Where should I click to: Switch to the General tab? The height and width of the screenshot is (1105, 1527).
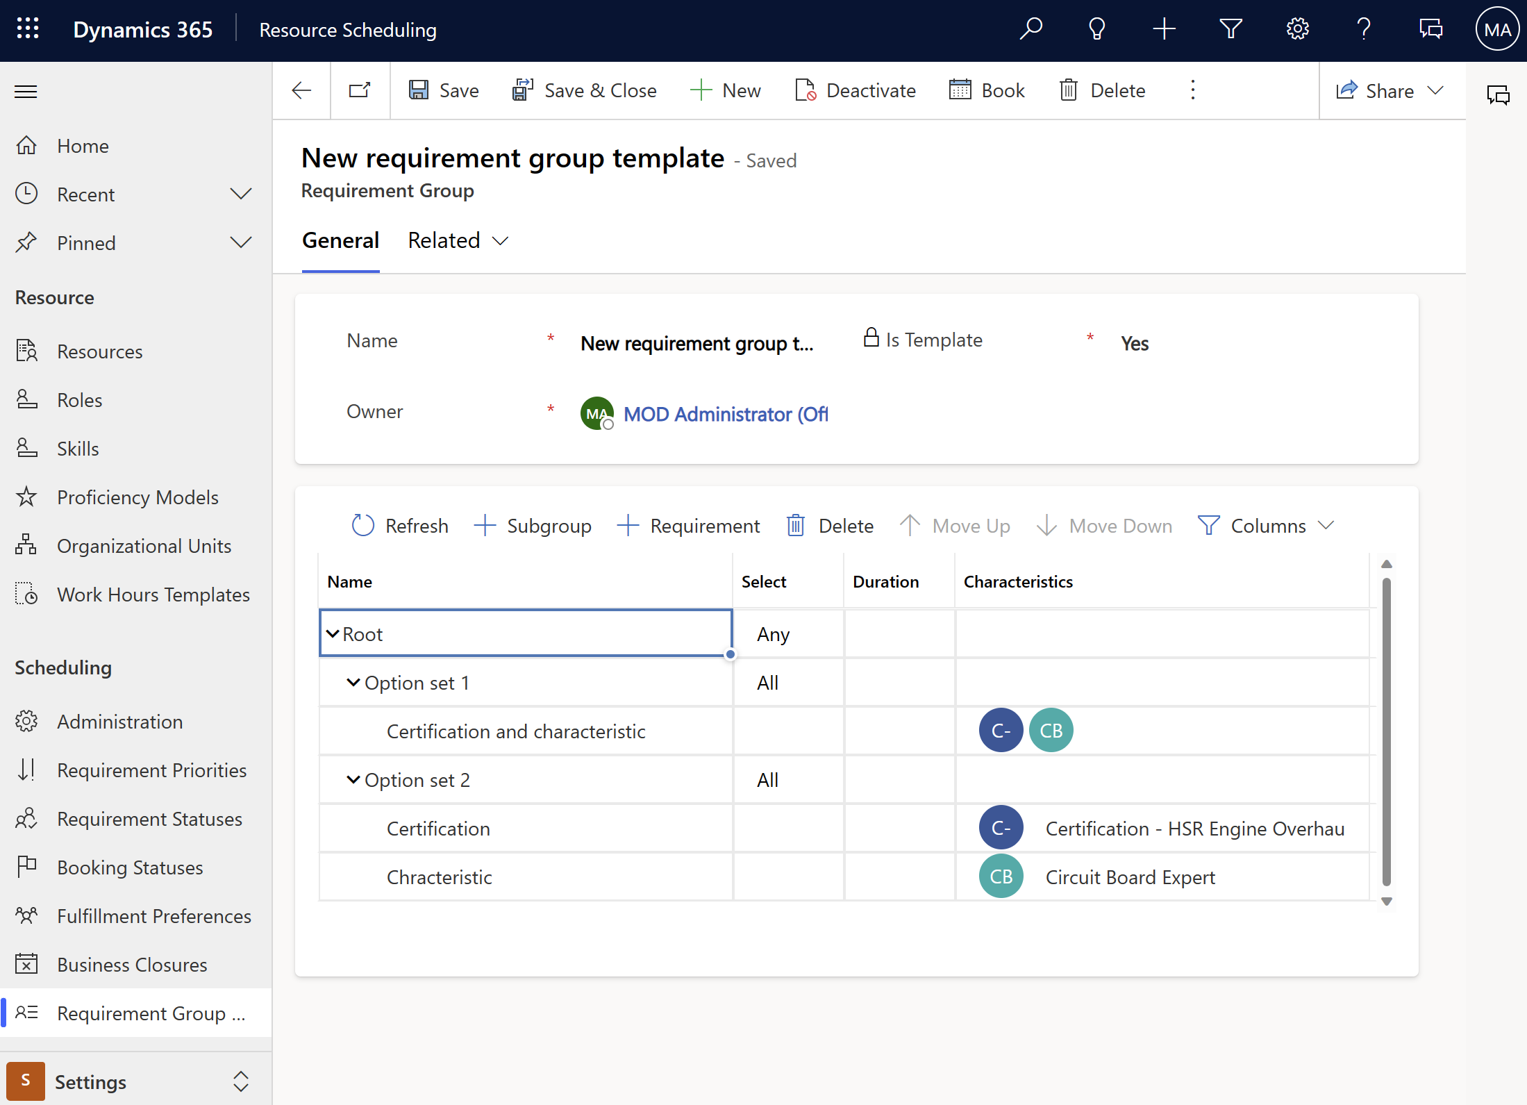click(340, 240)
